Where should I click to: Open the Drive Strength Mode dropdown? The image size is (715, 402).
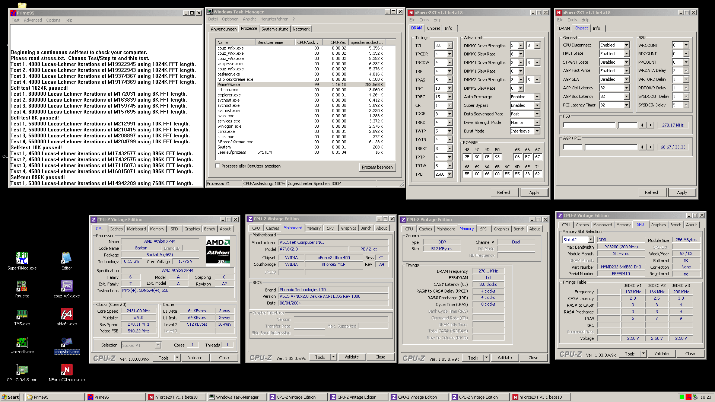pyautogui.click(x=537, y=122)
